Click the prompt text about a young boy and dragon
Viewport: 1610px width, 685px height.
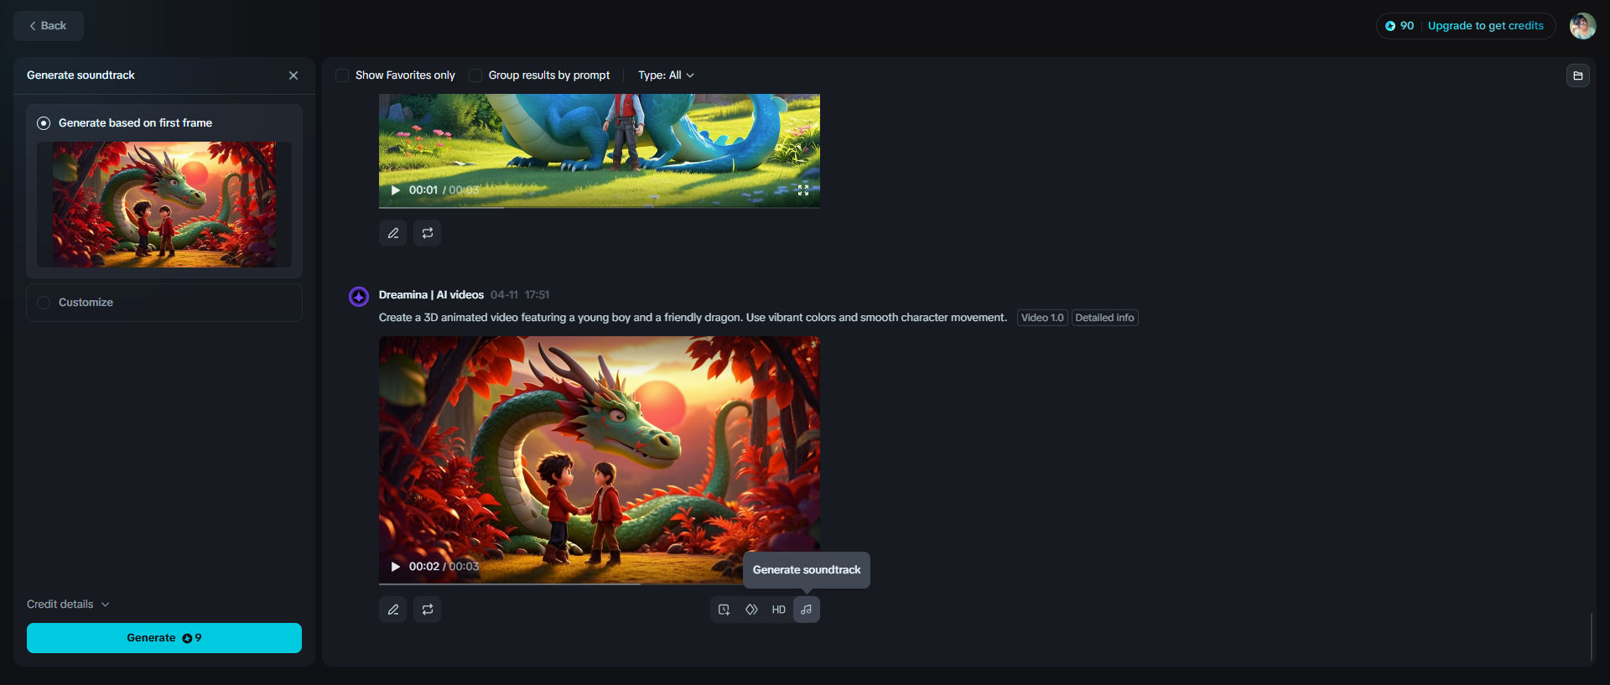click(x=693, y=318)
